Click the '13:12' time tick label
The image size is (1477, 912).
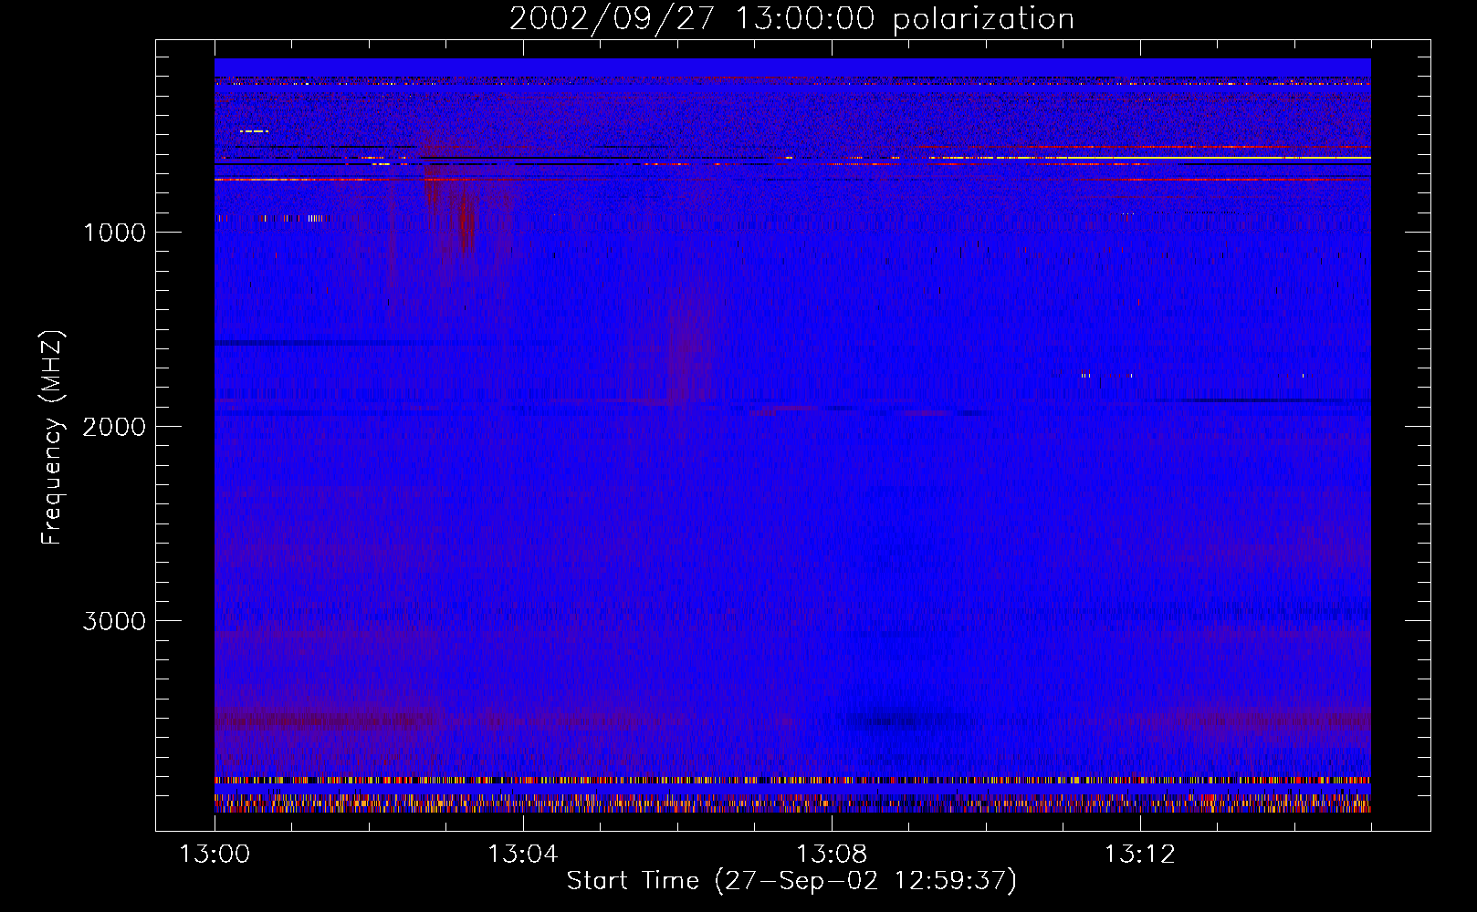click(x=1139, y=855)
